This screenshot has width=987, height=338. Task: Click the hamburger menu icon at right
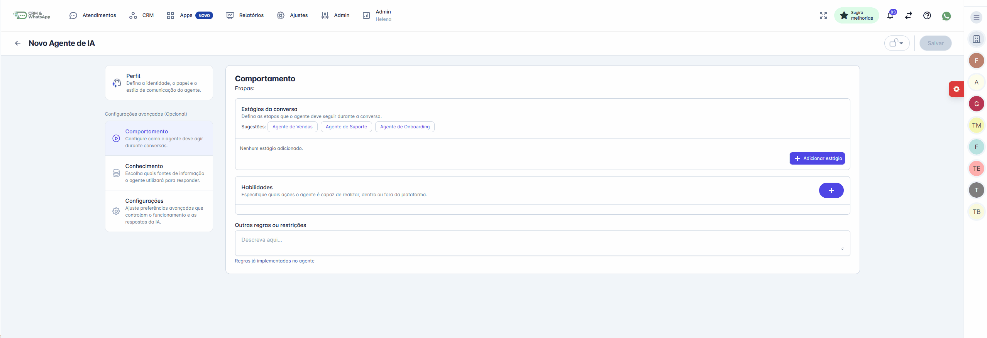click(x=976, y=17)
